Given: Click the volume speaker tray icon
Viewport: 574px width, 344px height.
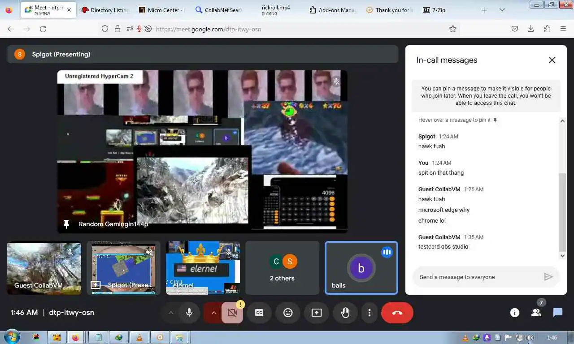Looking at the screenshot, I should (530, 338).
